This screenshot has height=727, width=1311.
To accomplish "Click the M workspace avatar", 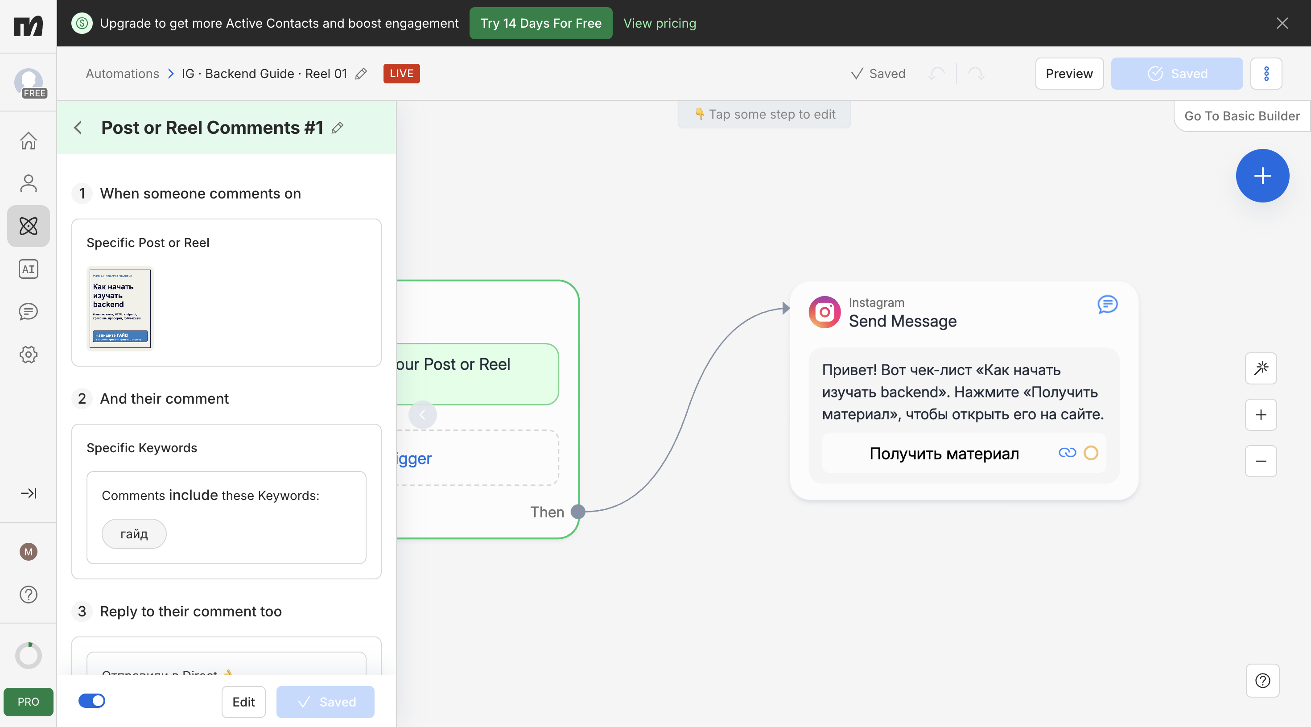I will 29,551.
